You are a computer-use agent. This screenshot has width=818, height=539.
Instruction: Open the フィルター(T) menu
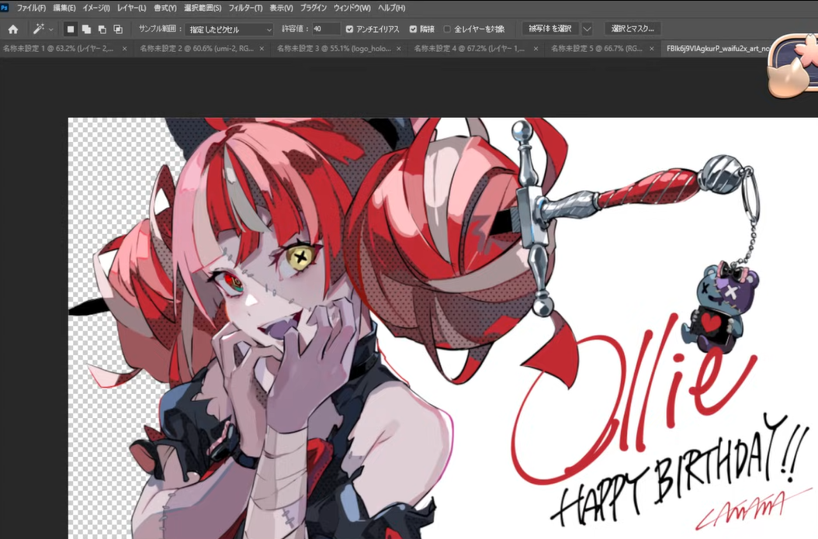[x=245, y=8]
